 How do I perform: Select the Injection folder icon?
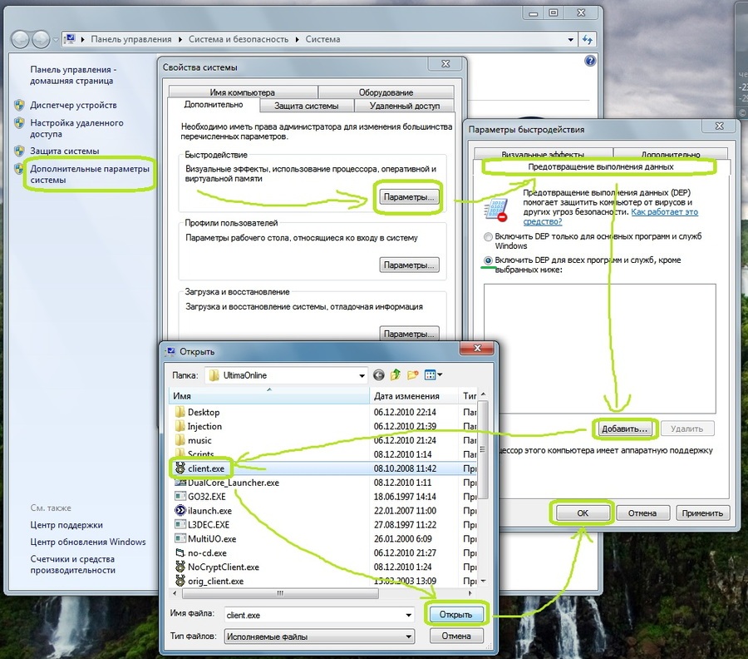(180, 426)
